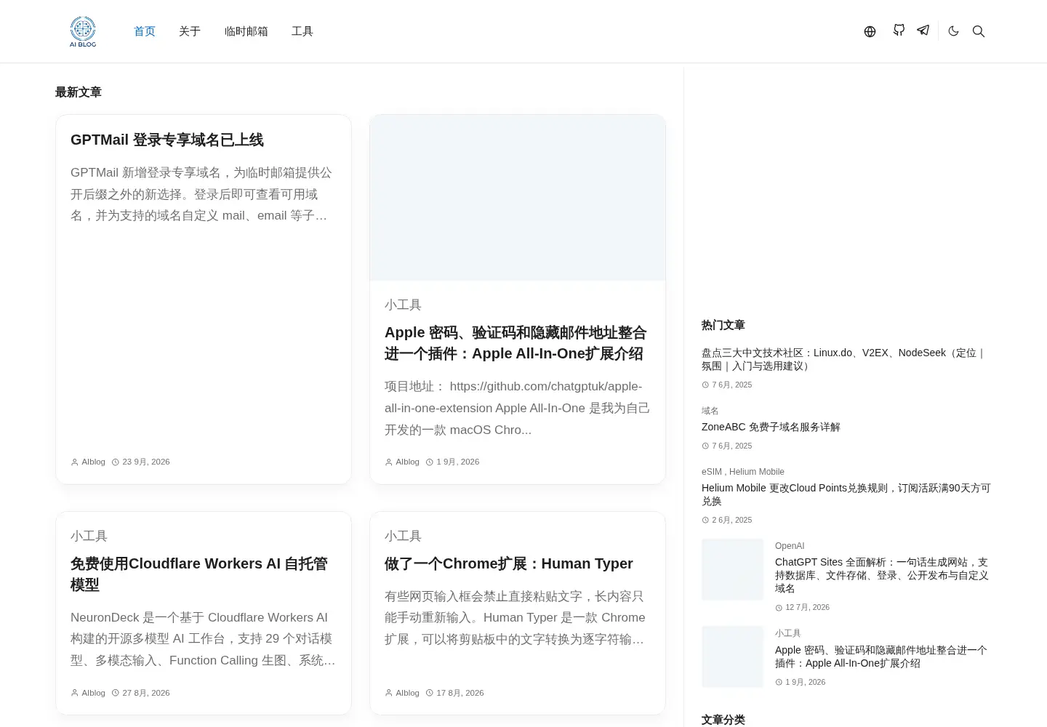Image resolution: width=1047 pixels, height=727 pixels.
Task: Open the Telegram icon link
Action: coord(923,31)
